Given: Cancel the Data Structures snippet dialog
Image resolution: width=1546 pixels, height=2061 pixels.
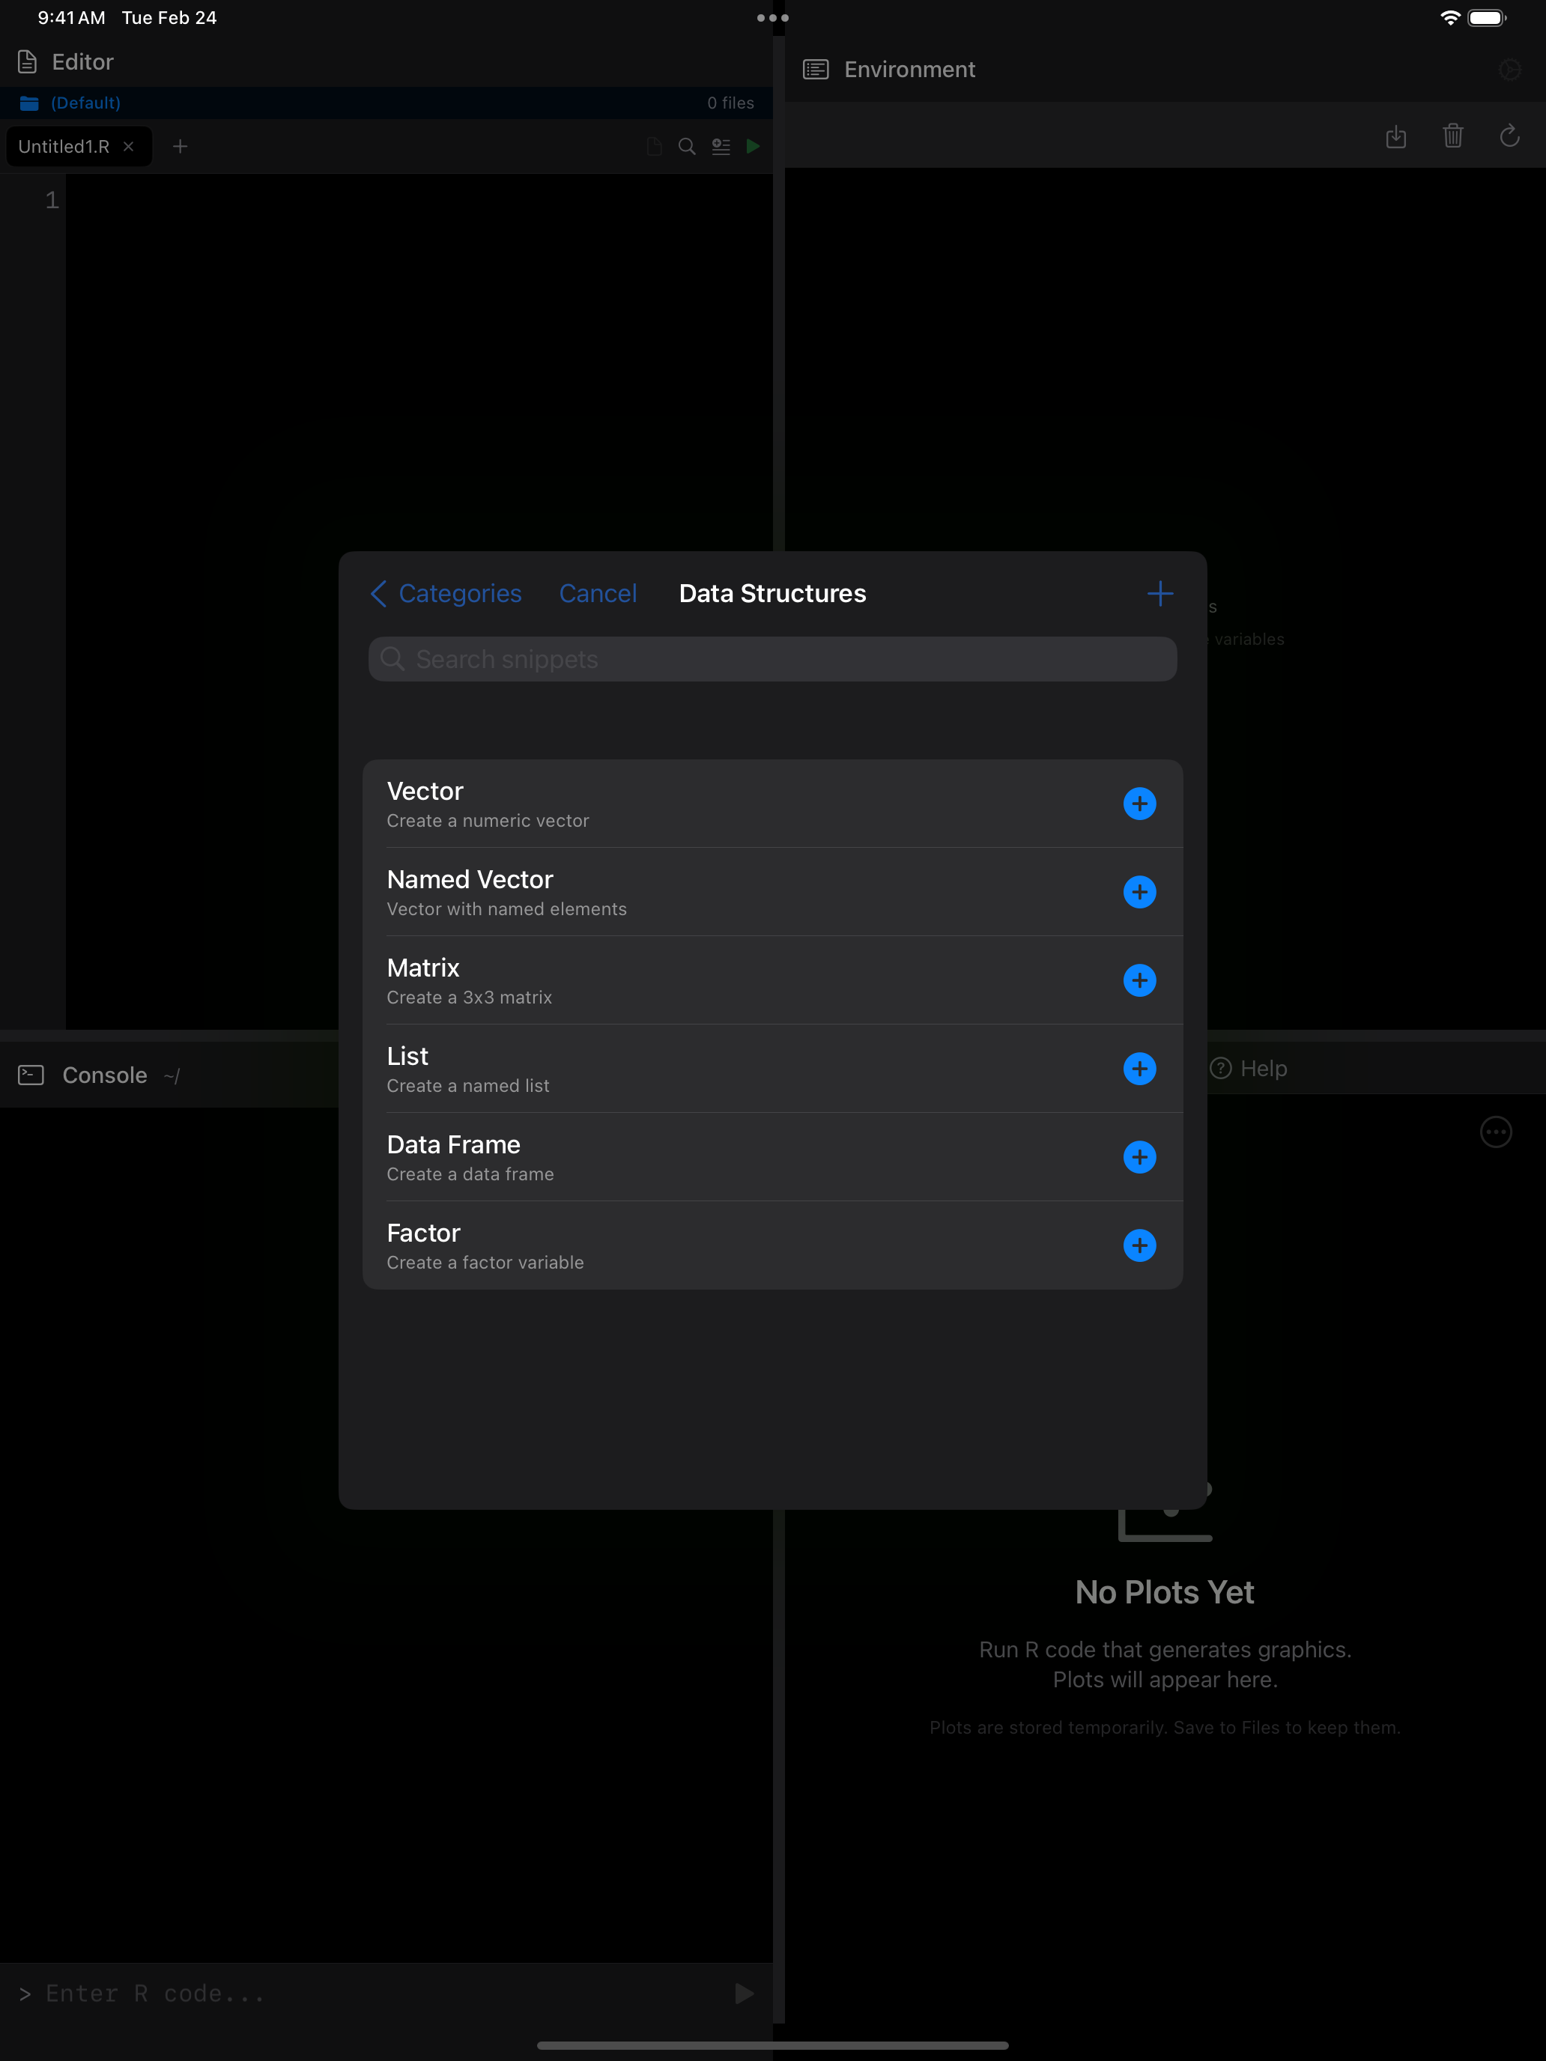Looking at the screenshot, I should (597, 594).
